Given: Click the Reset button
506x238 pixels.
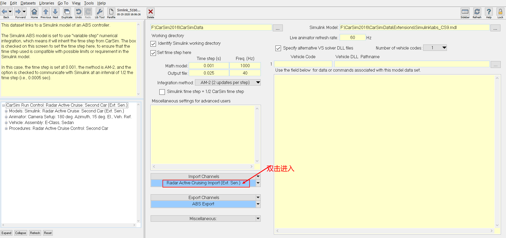Looking at the screenshot, I should pyautogui.click(x=48, y=233).
